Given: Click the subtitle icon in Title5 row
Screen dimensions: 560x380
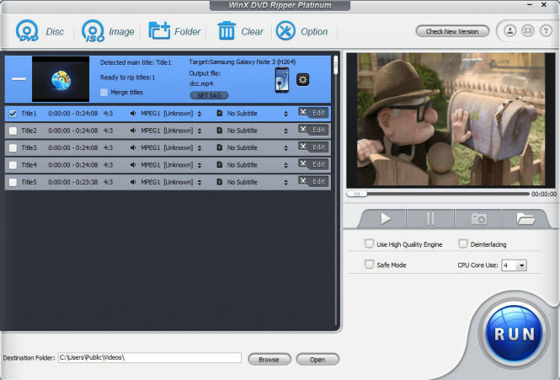Looking at the screenshot, I should pos(220,182).
